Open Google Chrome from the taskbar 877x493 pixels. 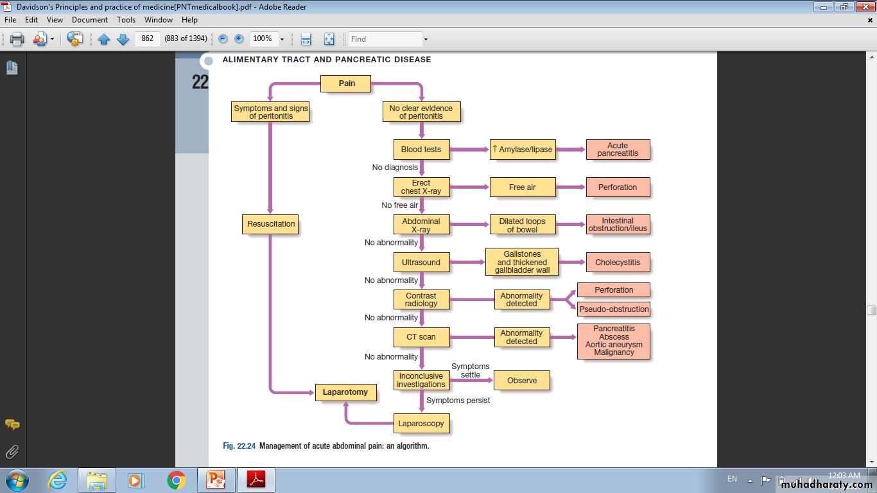[177, 480]
